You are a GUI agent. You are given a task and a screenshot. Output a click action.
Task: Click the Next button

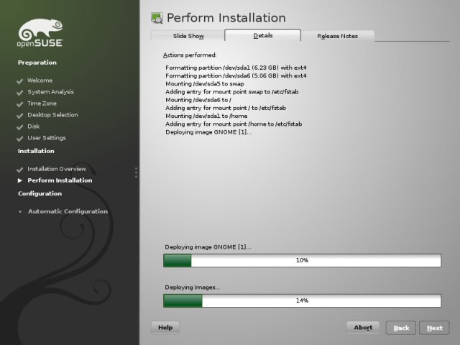[x=434, y=328]
